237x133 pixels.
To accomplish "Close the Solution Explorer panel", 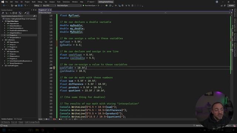I will (x=36, y=10).
